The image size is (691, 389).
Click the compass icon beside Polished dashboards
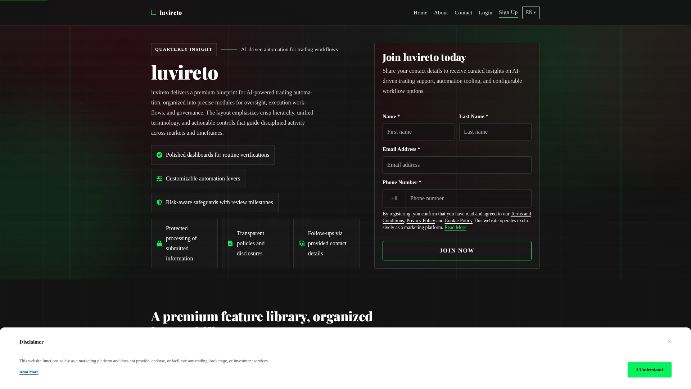coord(159,155)
